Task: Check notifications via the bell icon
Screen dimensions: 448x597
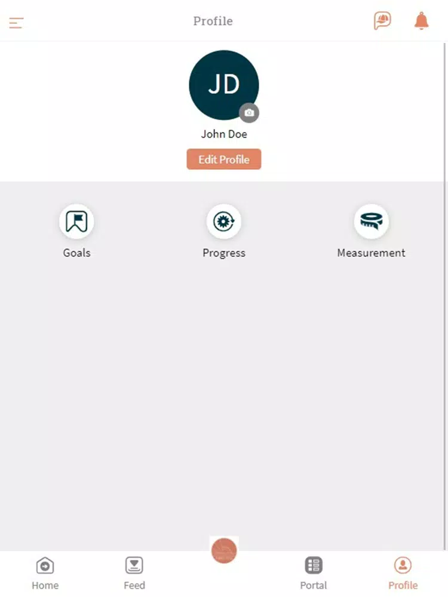Action: pyautogui.click(x=421, y=20)
